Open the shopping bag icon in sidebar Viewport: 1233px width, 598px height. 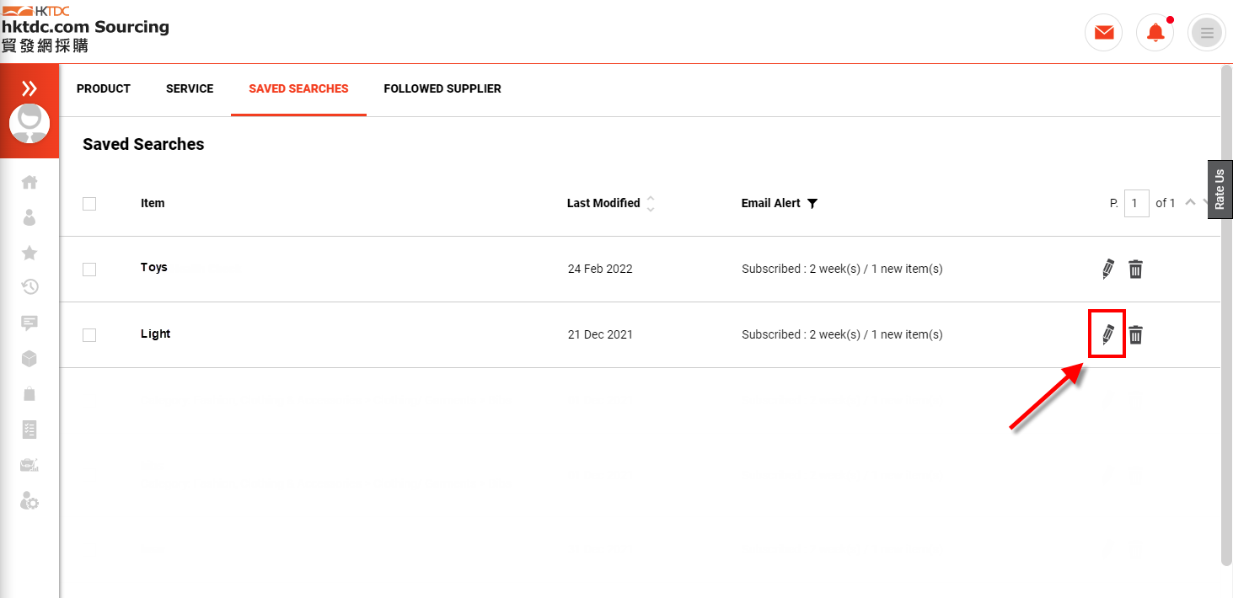[29, 394]
